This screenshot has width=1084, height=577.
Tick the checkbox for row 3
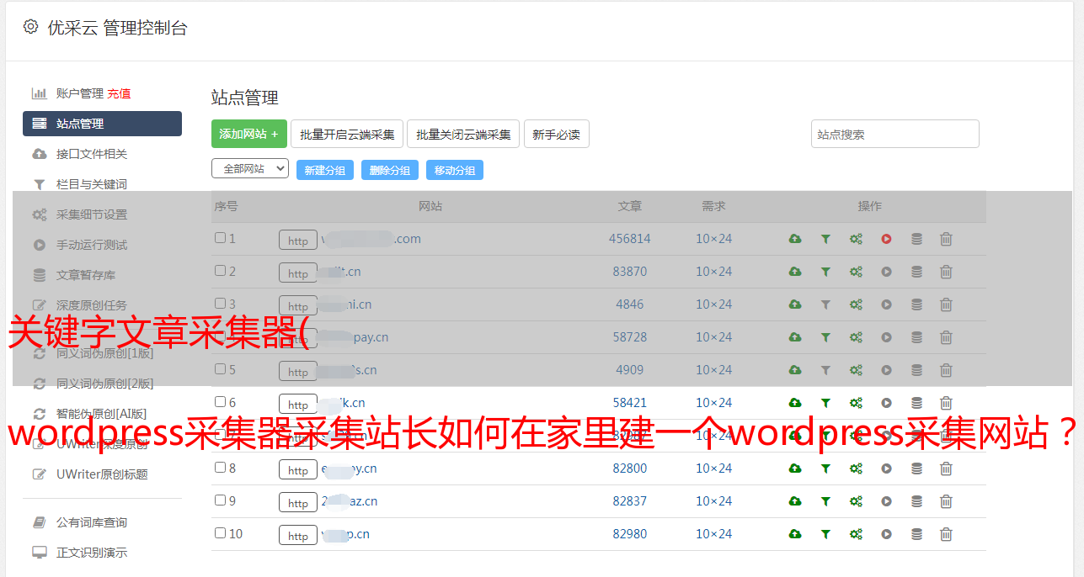pyautogui.click(x=220, y=304)
